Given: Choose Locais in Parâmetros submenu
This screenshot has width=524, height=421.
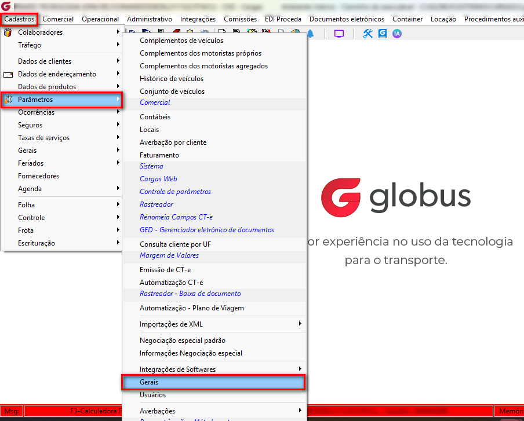Looking at the screenshot, I should pyautogui.click(x=214, y=130).
